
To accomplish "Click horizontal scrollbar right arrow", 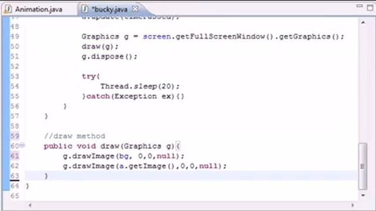I will 352,205.
